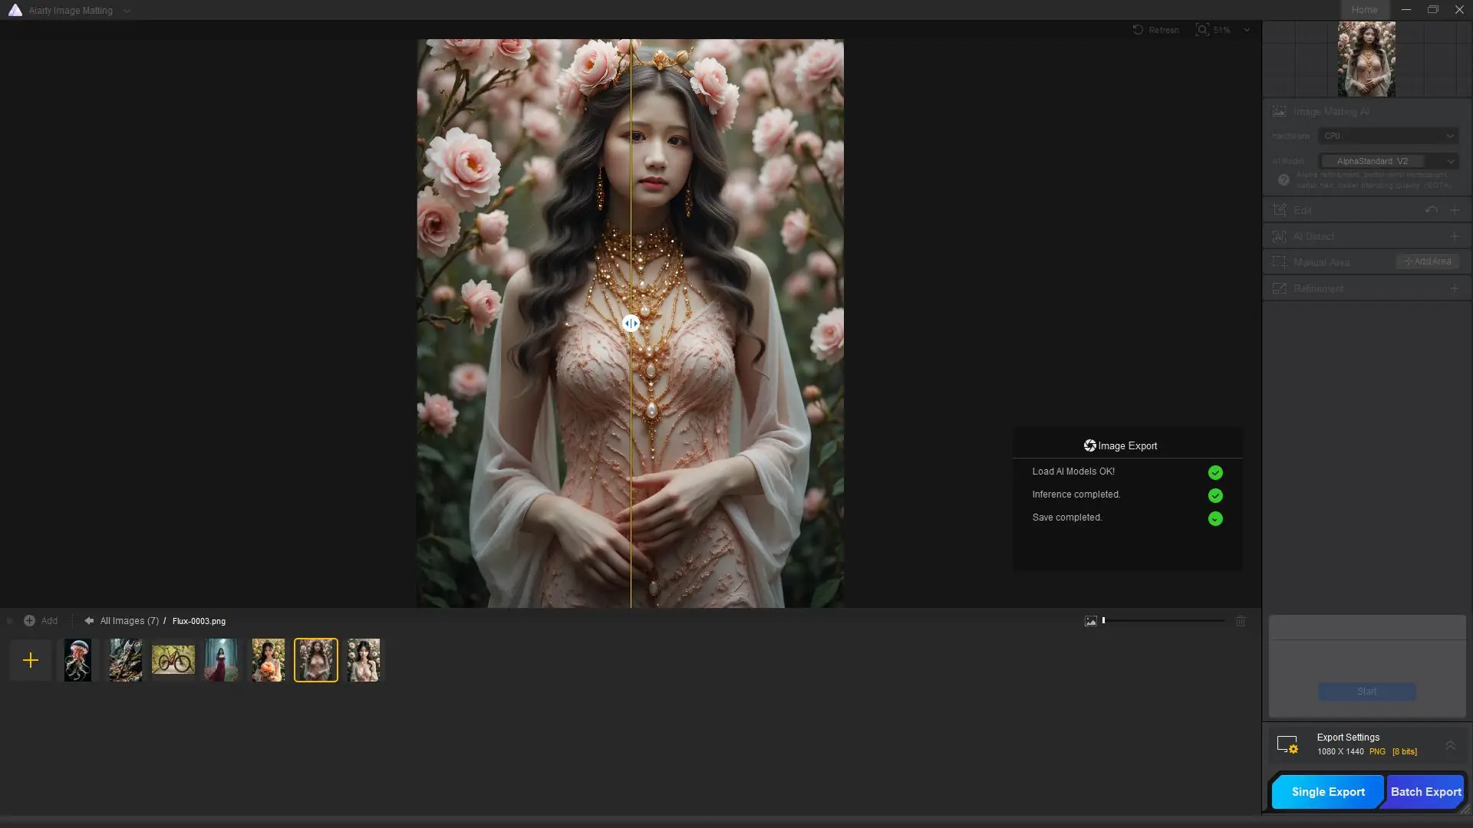The width and height of the screenshot is (1473, 828).
Task: Click the help question mark under AI Model
Action: click(x=1284, y=180)
